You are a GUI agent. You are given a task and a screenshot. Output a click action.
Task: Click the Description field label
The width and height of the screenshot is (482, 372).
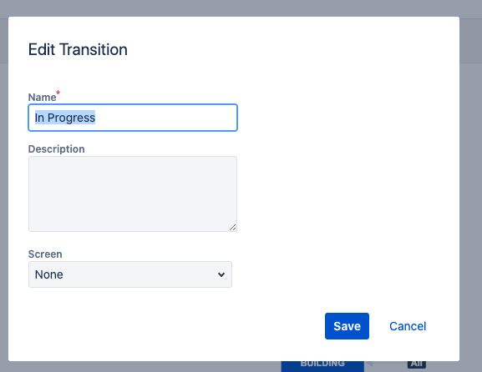pos(56,149)
